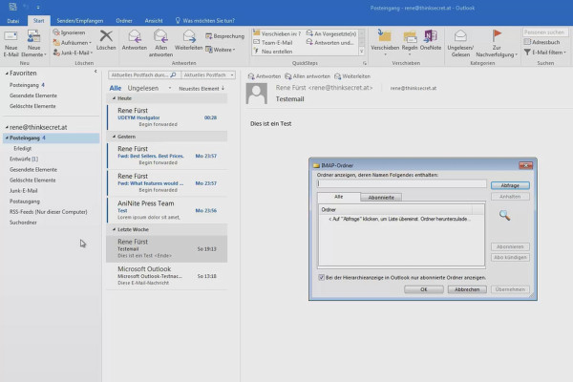573x382 pixels.
Task: Flag message with Zur Nachverfolgung
Action: (497, 44)
